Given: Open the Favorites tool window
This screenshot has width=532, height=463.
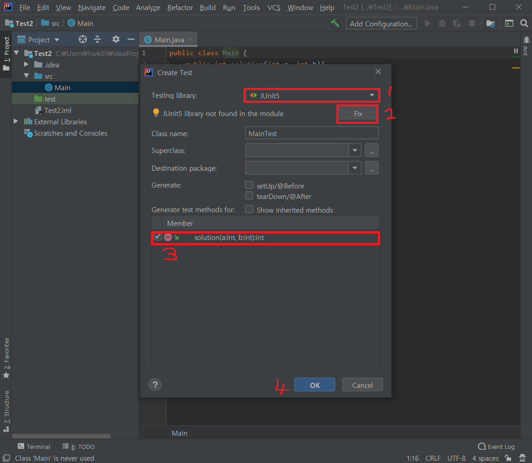Looking at the screenshot, I should (6, 358).
